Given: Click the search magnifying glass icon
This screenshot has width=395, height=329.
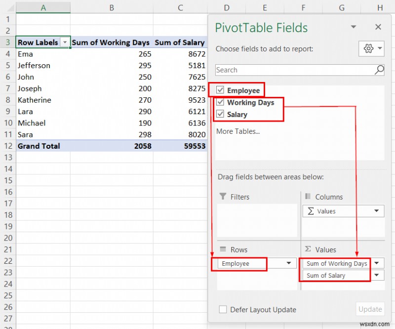Looking at the screenshot, I should [379, 70].
